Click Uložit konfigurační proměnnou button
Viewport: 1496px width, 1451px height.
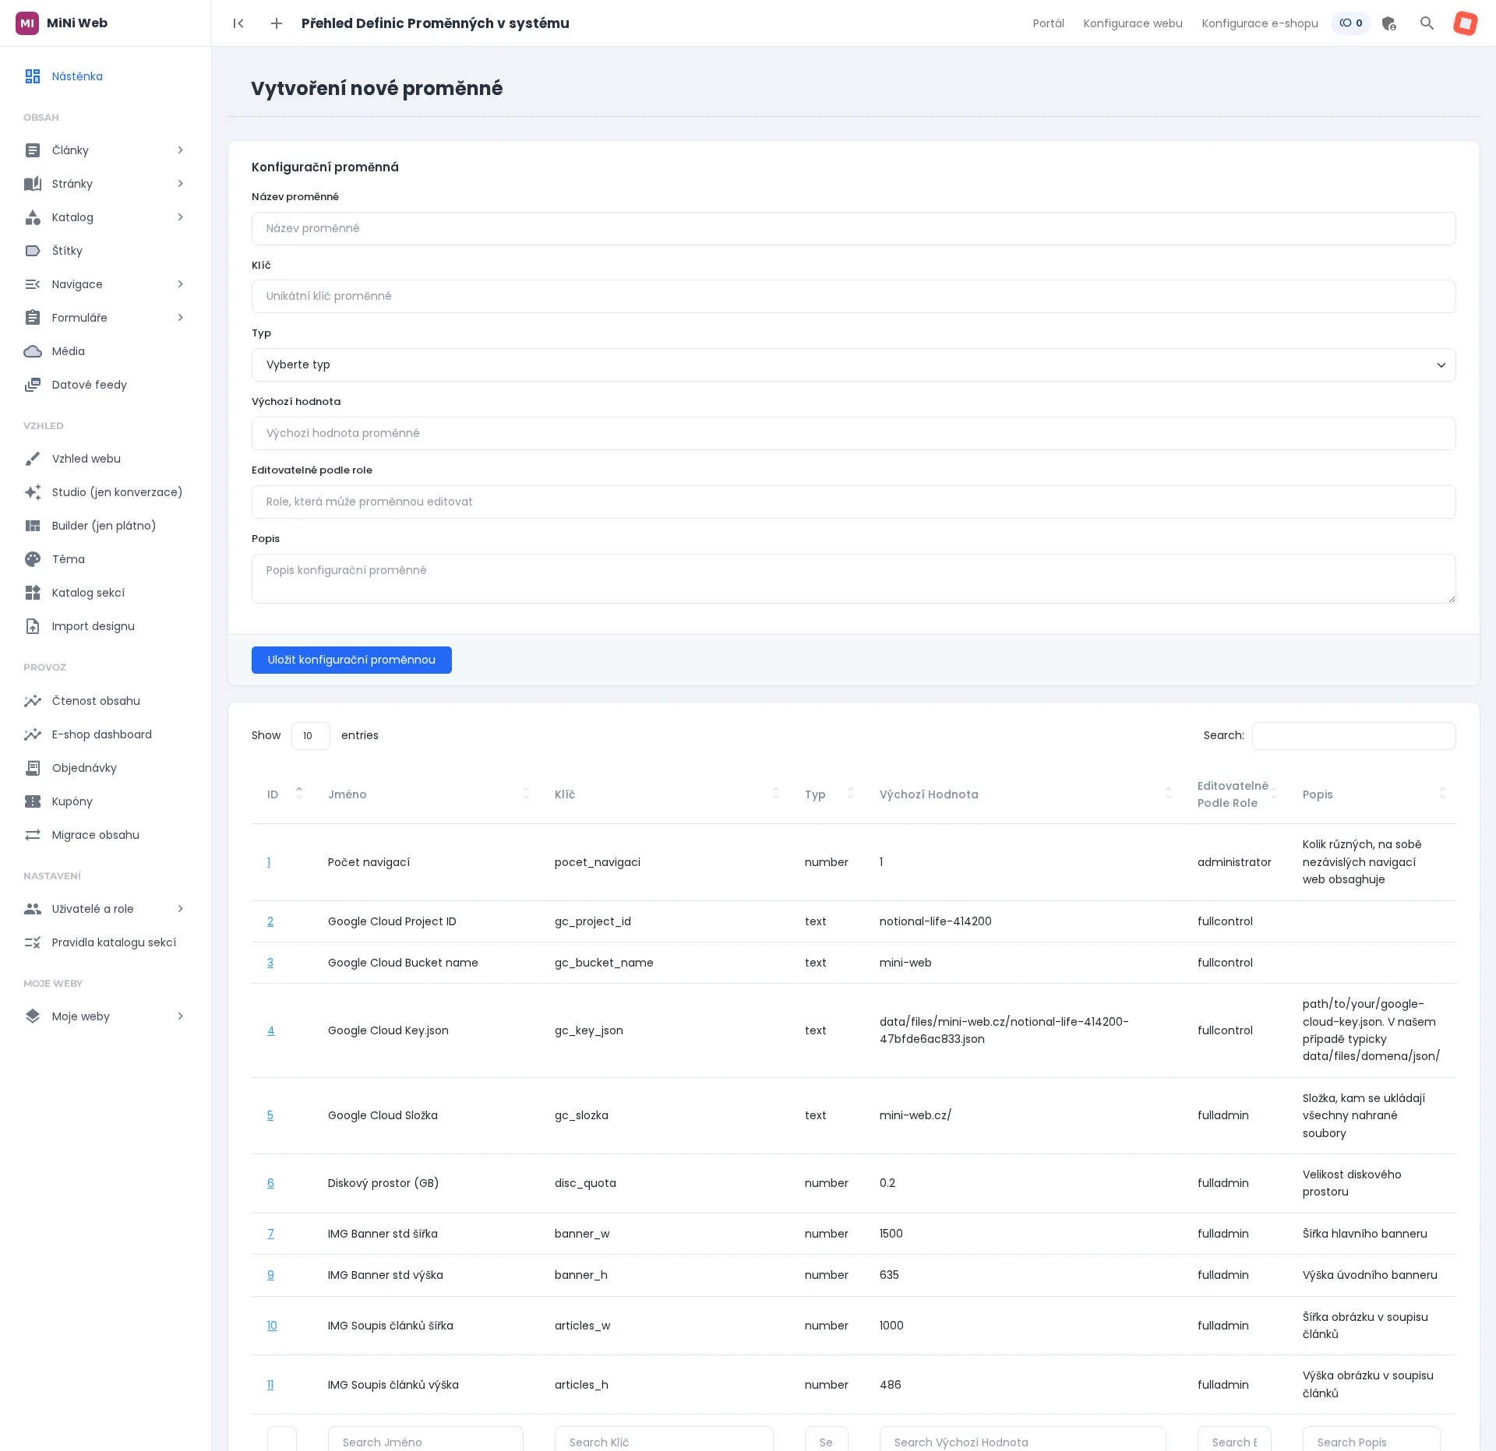(x=351, y=660)
